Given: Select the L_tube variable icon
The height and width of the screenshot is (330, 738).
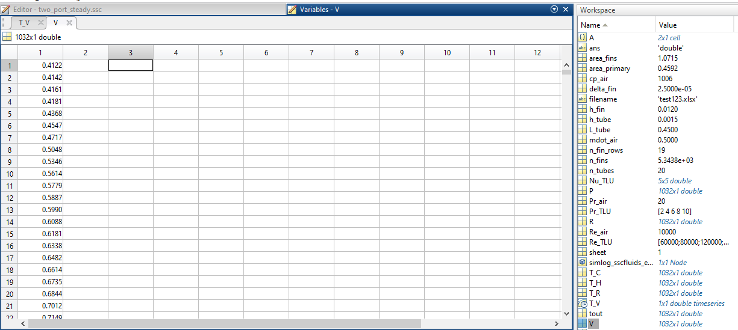Looking at the screenshot, I should [x=582, y=129].
